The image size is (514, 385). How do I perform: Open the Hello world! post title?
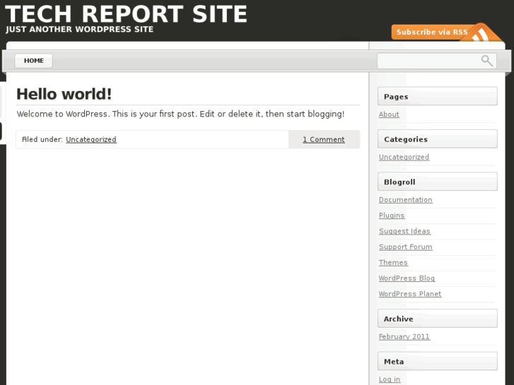pos(64,94)
